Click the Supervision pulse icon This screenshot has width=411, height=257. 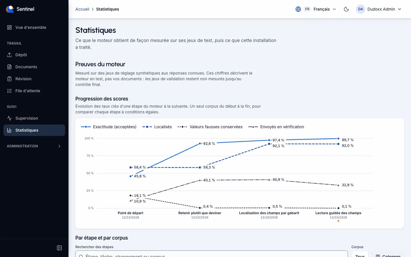pyautogui.click(x=9, y=118)
